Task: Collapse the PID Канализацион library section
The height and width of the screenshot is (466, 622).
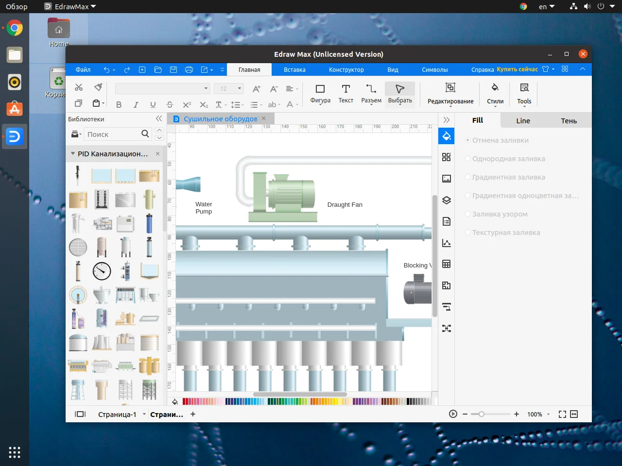Action: [73, 153]
